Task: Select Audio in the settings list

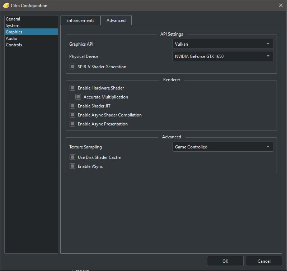Action: 31,38
